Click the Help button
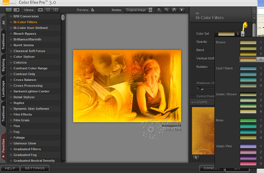264x173 pixels. (x=10, y=168)
